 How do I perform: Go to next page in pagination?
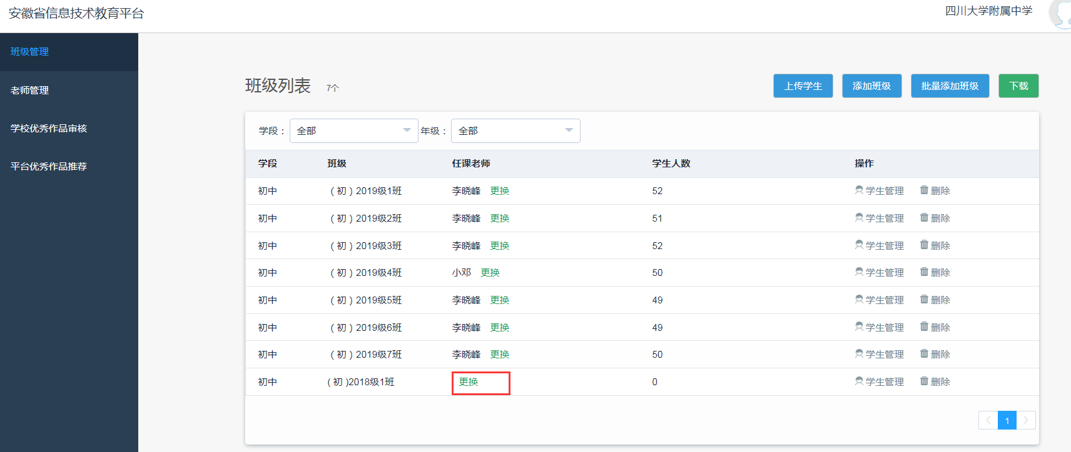(x=1025, y=420)
